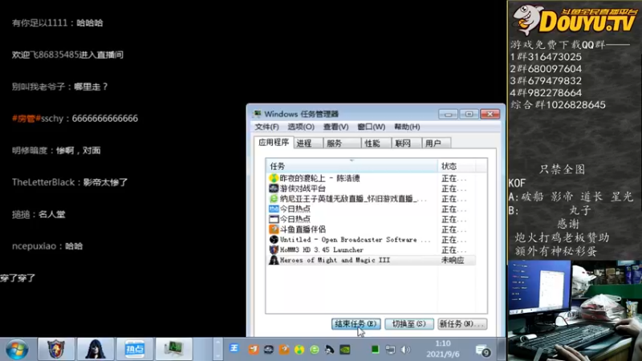Click the 斗鱼直播伴侣 task icon
The width and height of the screenshot is (642, 361).
coord(274,229)
